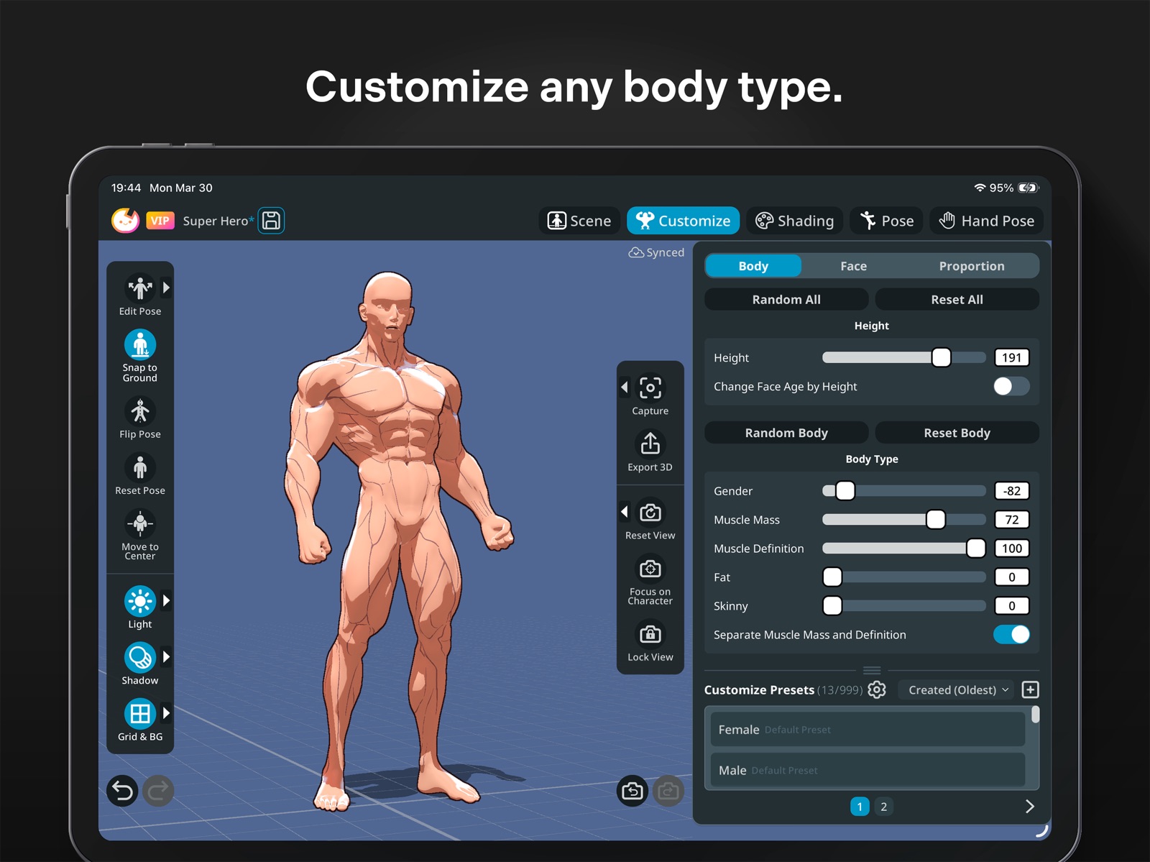
Task: Select the Proportion sub-tab
Action: click(x=971, y=266)
